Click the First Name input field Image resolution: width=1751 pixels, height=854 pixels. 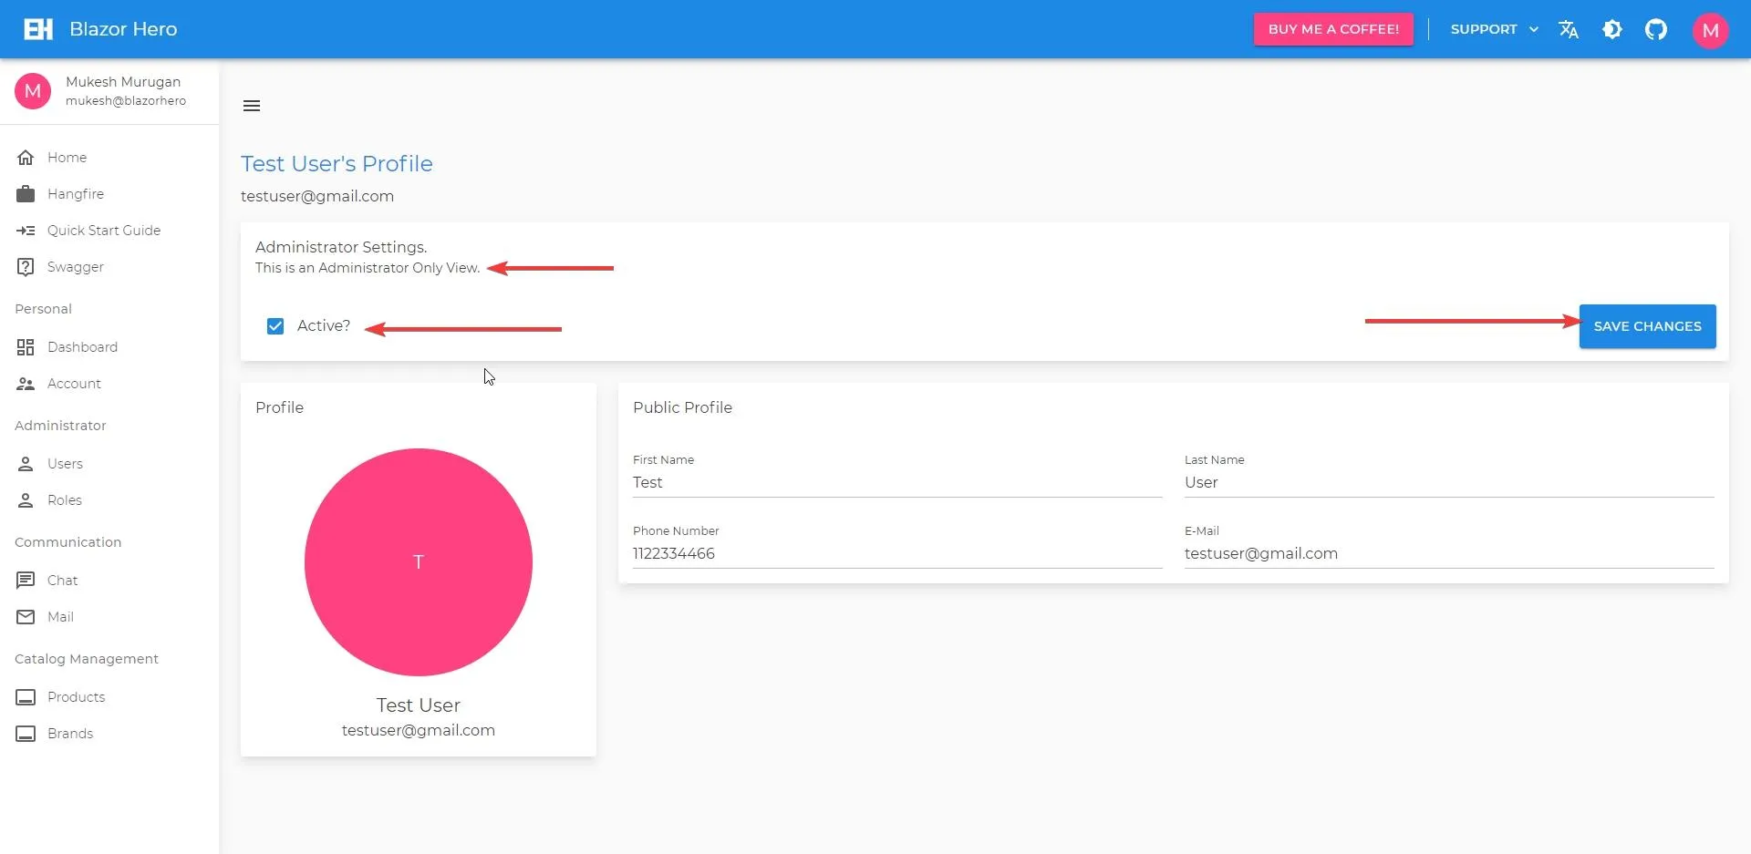tap(896, 482)
